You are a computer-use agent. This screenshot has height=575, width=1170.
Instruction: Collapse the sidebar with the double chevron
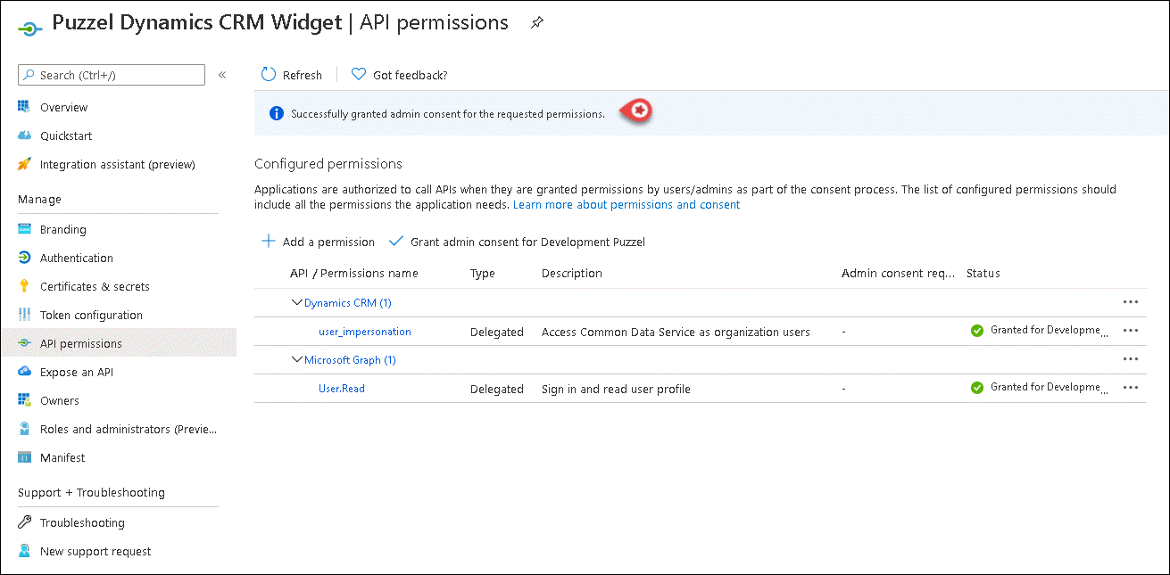pos(222,75)
